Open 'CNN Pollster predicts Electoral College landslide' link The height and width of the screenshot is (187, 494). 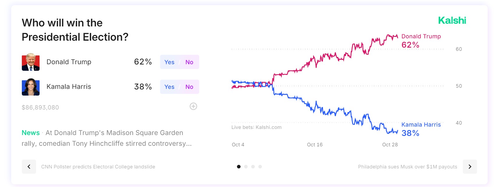(x=98, y=167)
